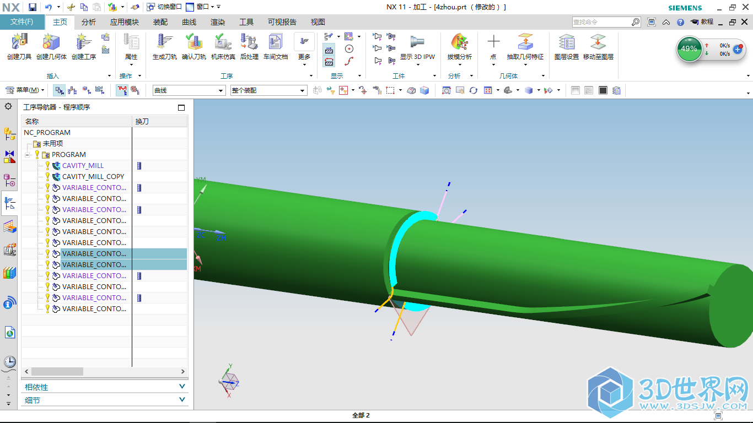This screenshot has height=423, width=753.
Task: Select the CAVITY_MILL_COPY operation
Action: (x=93, y=177)
